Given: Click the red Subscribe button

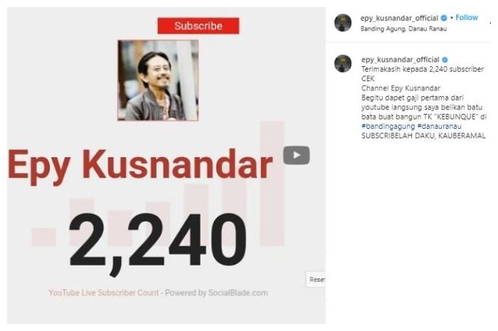Looking at the screenshot, I should tap(198, 26).
